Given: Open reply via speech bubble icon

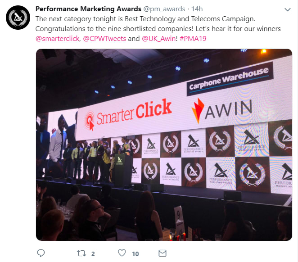Looking at the screenshot, I should (41, 253).
